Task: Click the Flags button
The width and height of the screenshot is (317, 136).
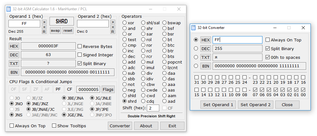Action: click(108, 90)
